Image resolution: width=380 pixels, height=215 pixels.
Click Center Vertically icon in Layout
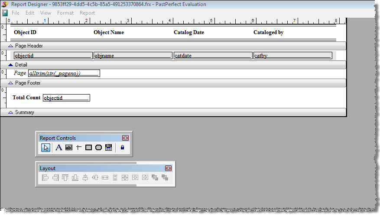click(x=145, y=178)
